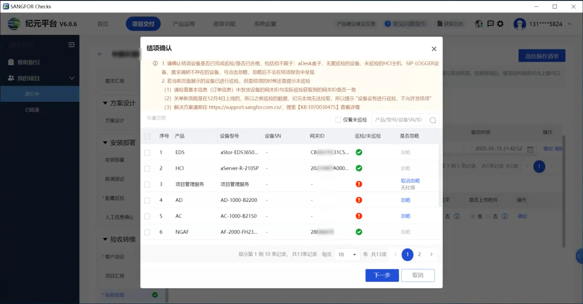Click the user avatar icon
Screen dimensions: 583x304
pyautogui.click(x=520, y=24)
